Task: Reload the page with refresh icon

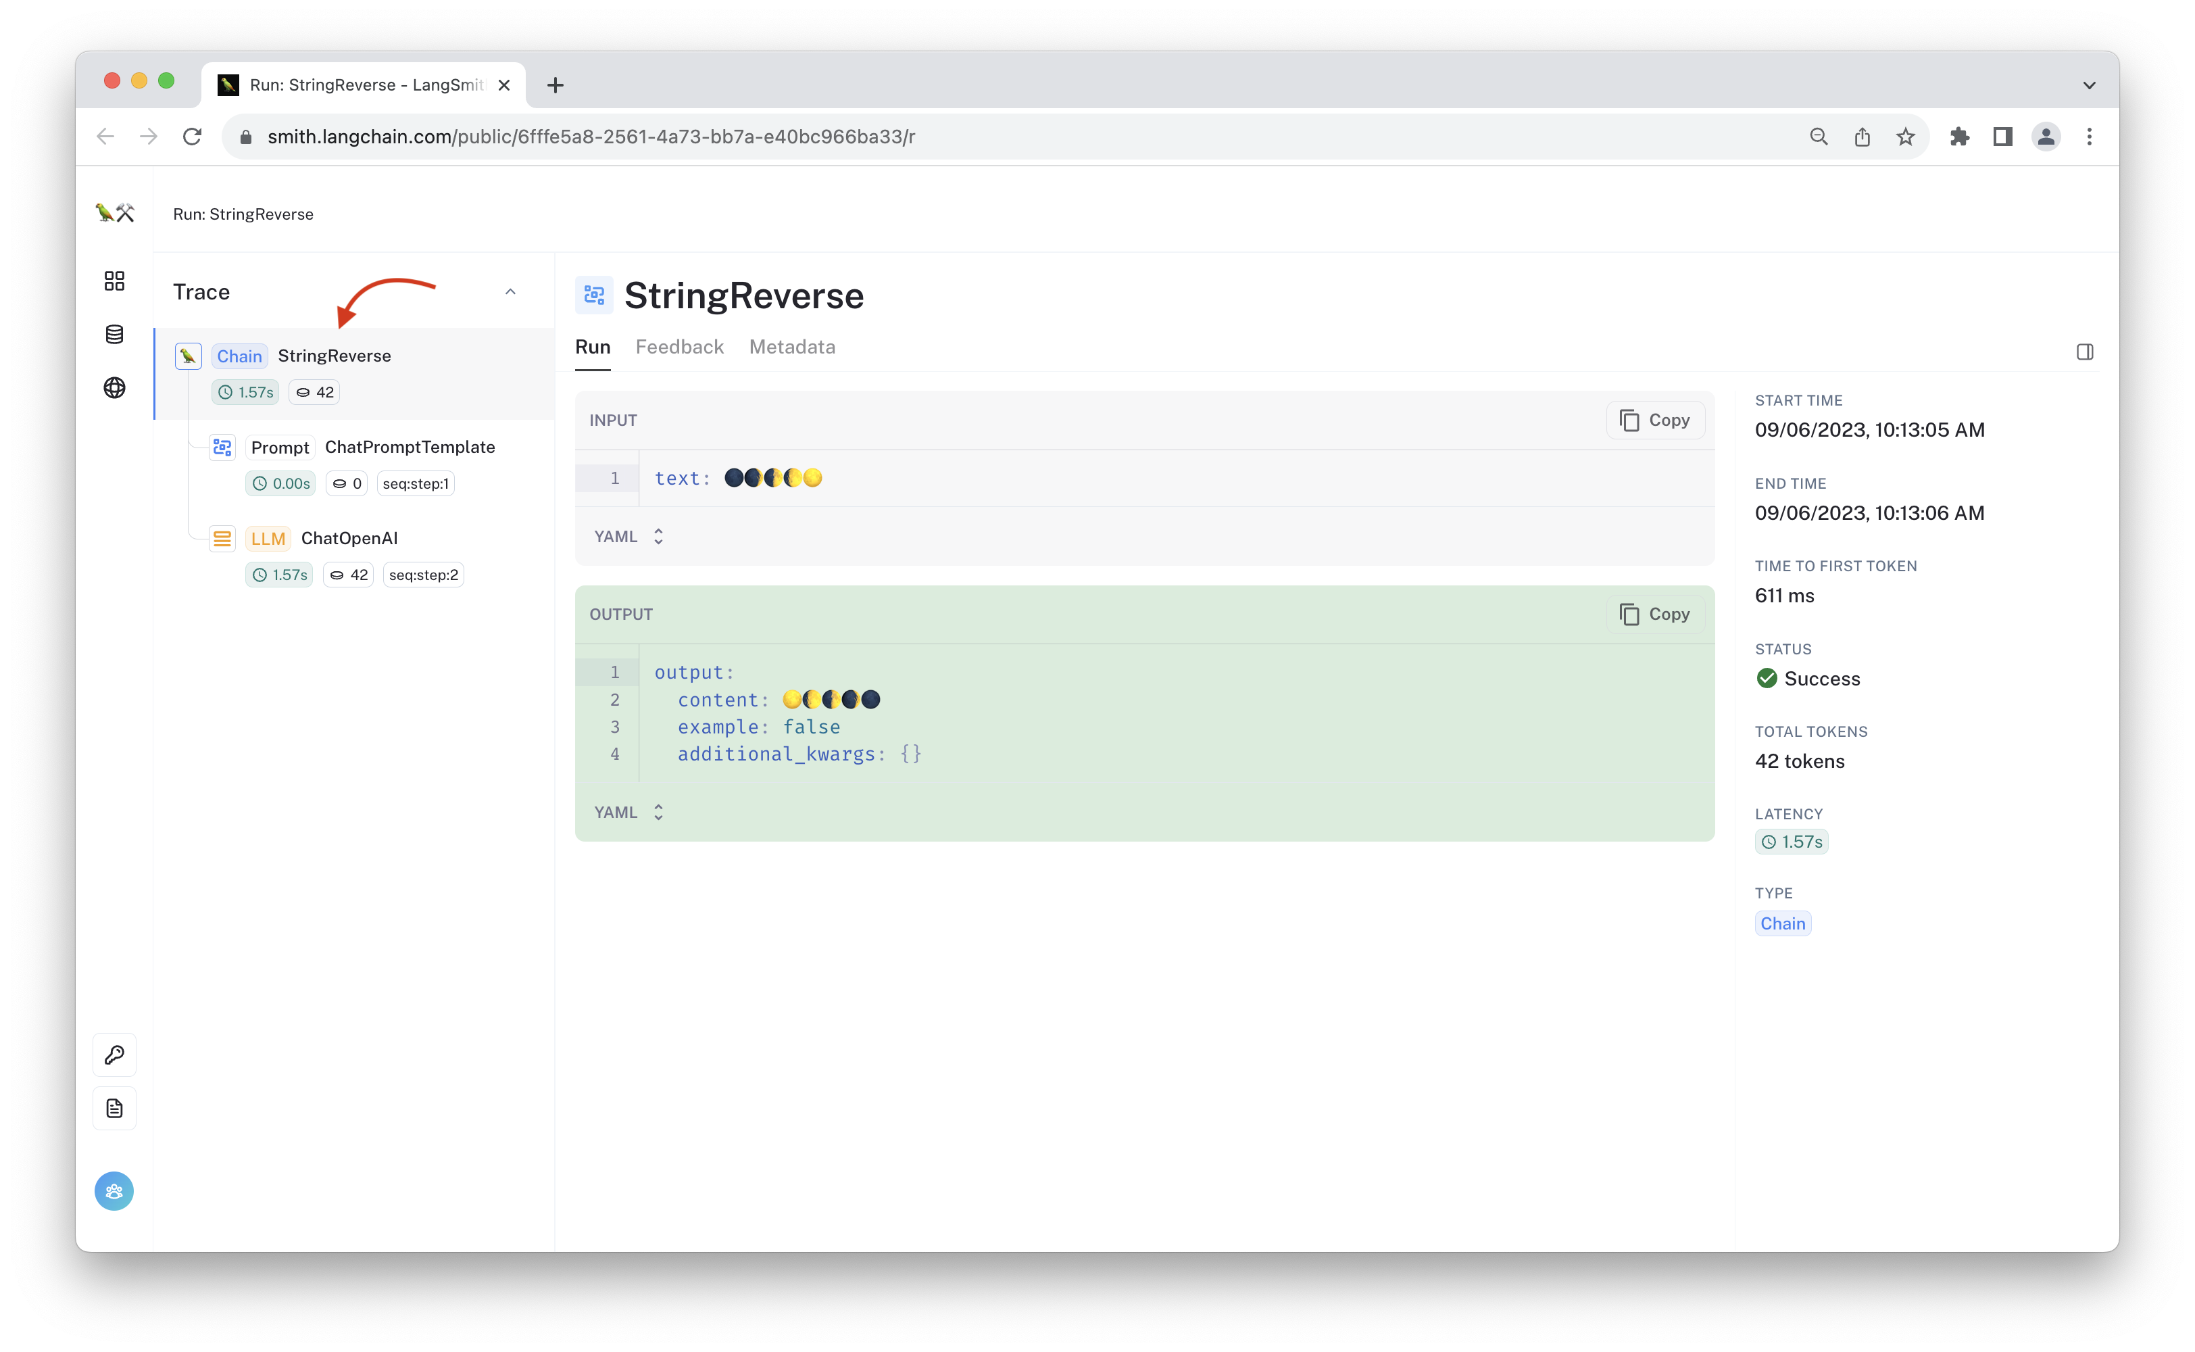Action: pyautogui.click(x=192, y=137)
